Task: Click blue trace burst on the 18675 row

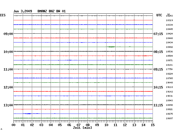Action: (x=28, y=114)
